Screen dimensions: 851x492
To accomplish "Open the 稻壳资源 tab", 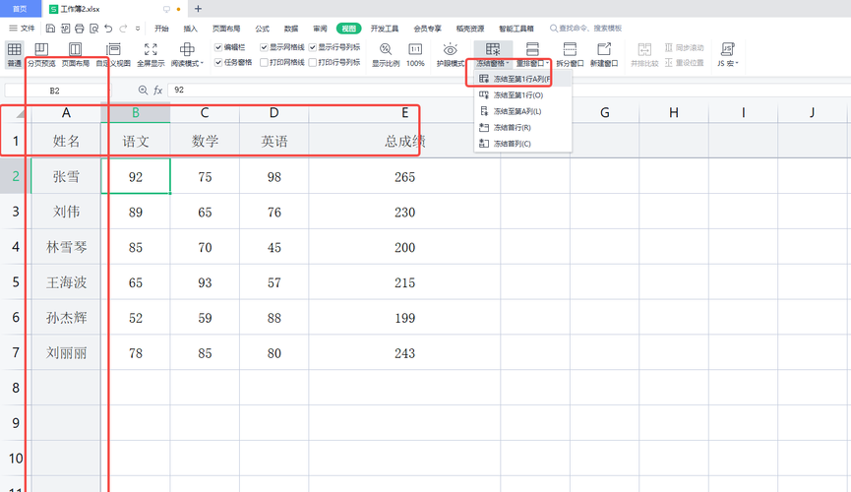I will (470, 29).
